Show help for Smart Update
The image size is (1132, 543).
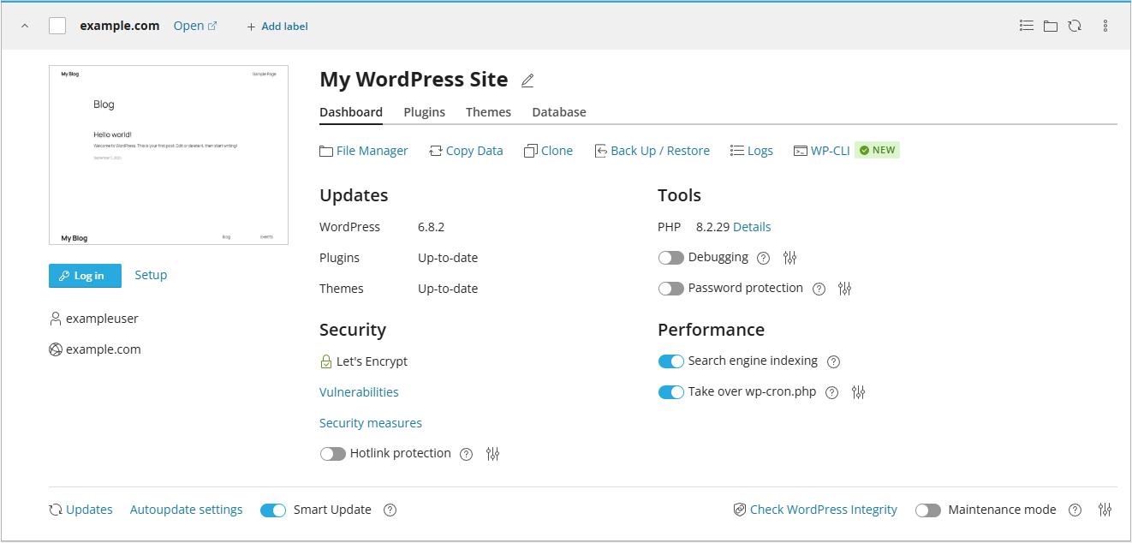click(390, 510)
